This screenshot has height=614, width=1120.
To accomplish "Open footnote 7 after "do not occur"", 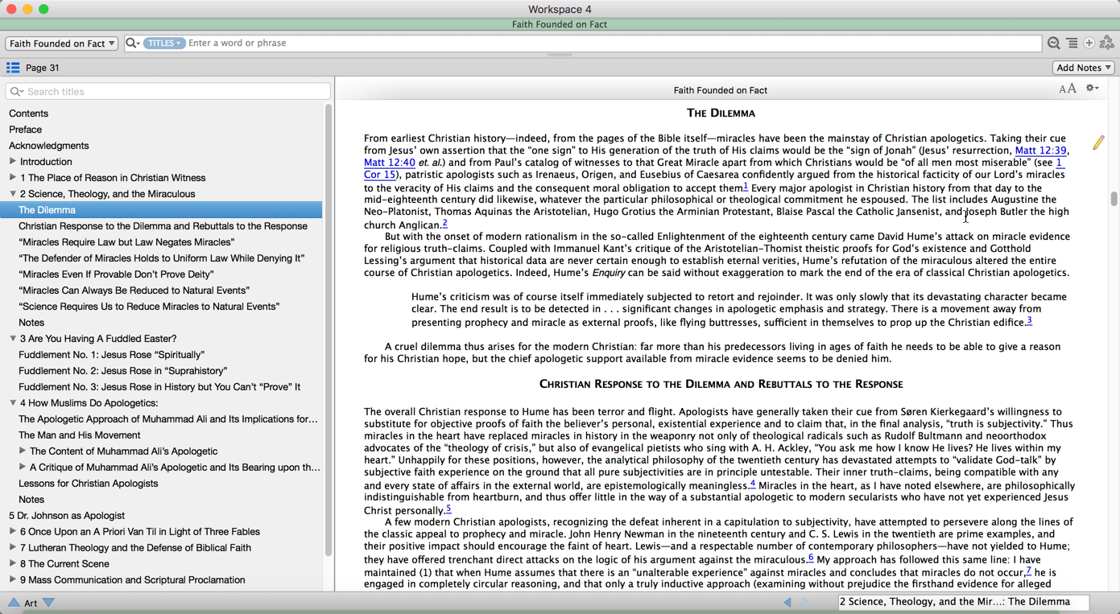I will pyautogui.click(x=1028, y=571).
